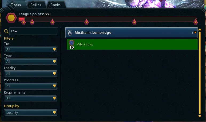Select the Milk a cow task
206x122 pixels.
click(x=132, y=44)
